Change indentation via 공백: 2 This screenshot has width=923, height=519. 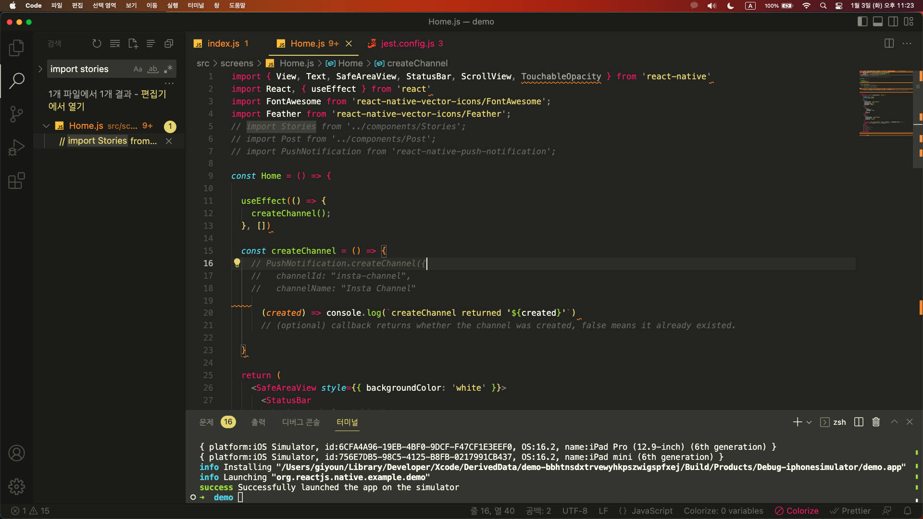(538, 511)
